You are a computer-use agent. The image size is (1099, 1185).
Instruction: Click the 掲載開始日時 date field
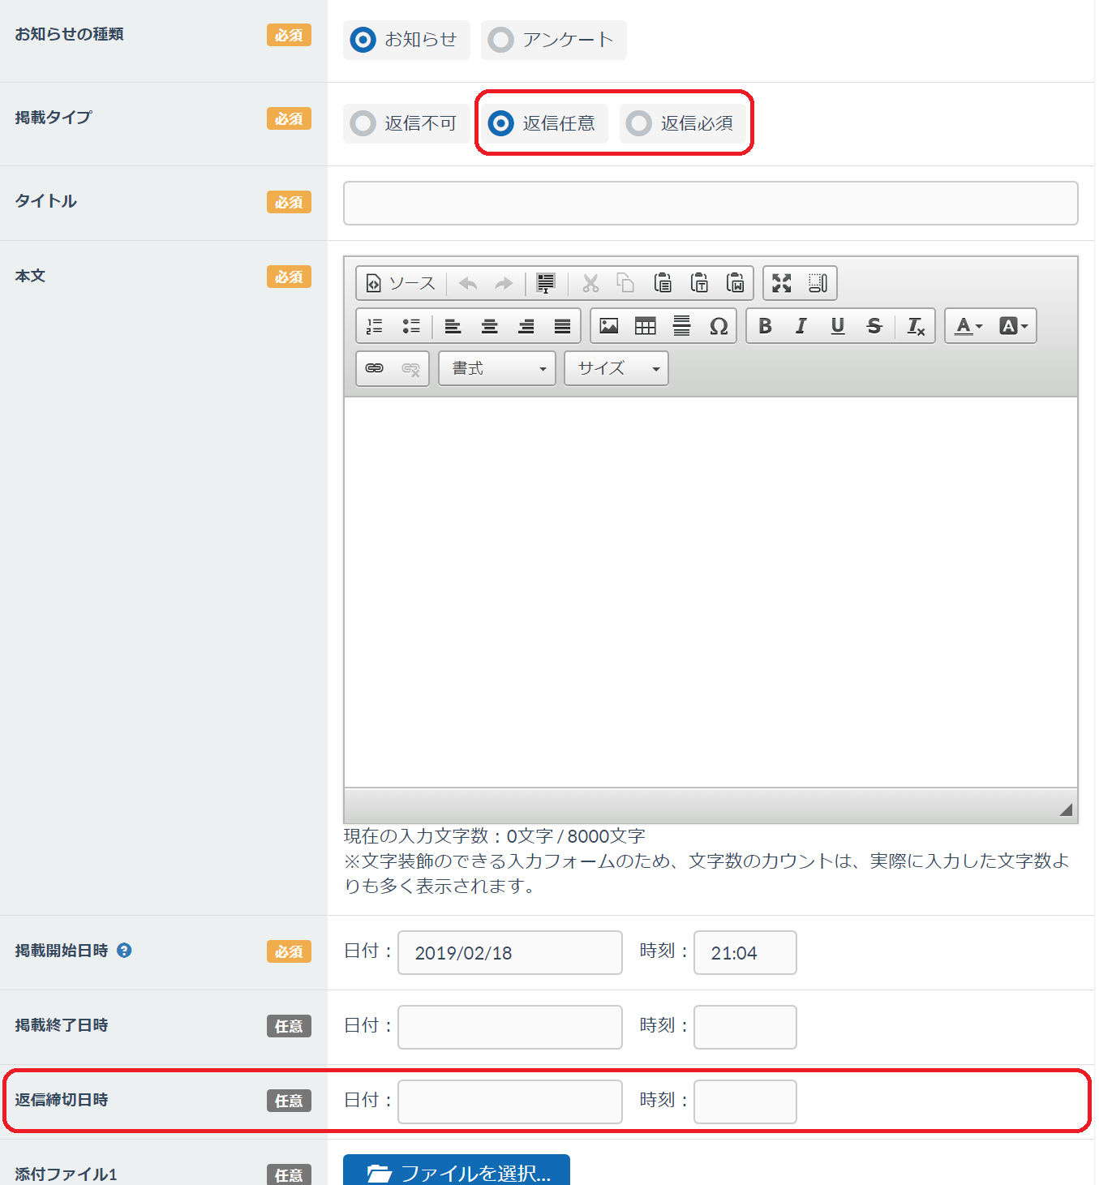click(510, 952)
